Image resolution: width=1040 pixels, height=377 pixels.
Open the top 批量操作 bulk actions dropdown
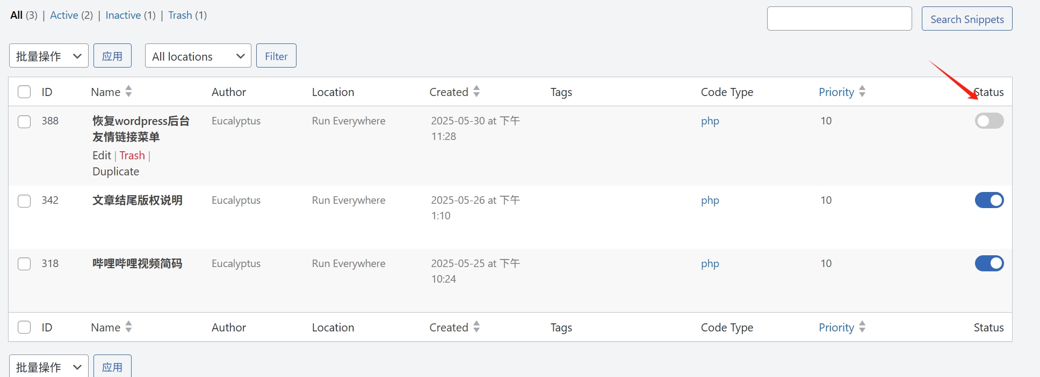tap(49, 56)
